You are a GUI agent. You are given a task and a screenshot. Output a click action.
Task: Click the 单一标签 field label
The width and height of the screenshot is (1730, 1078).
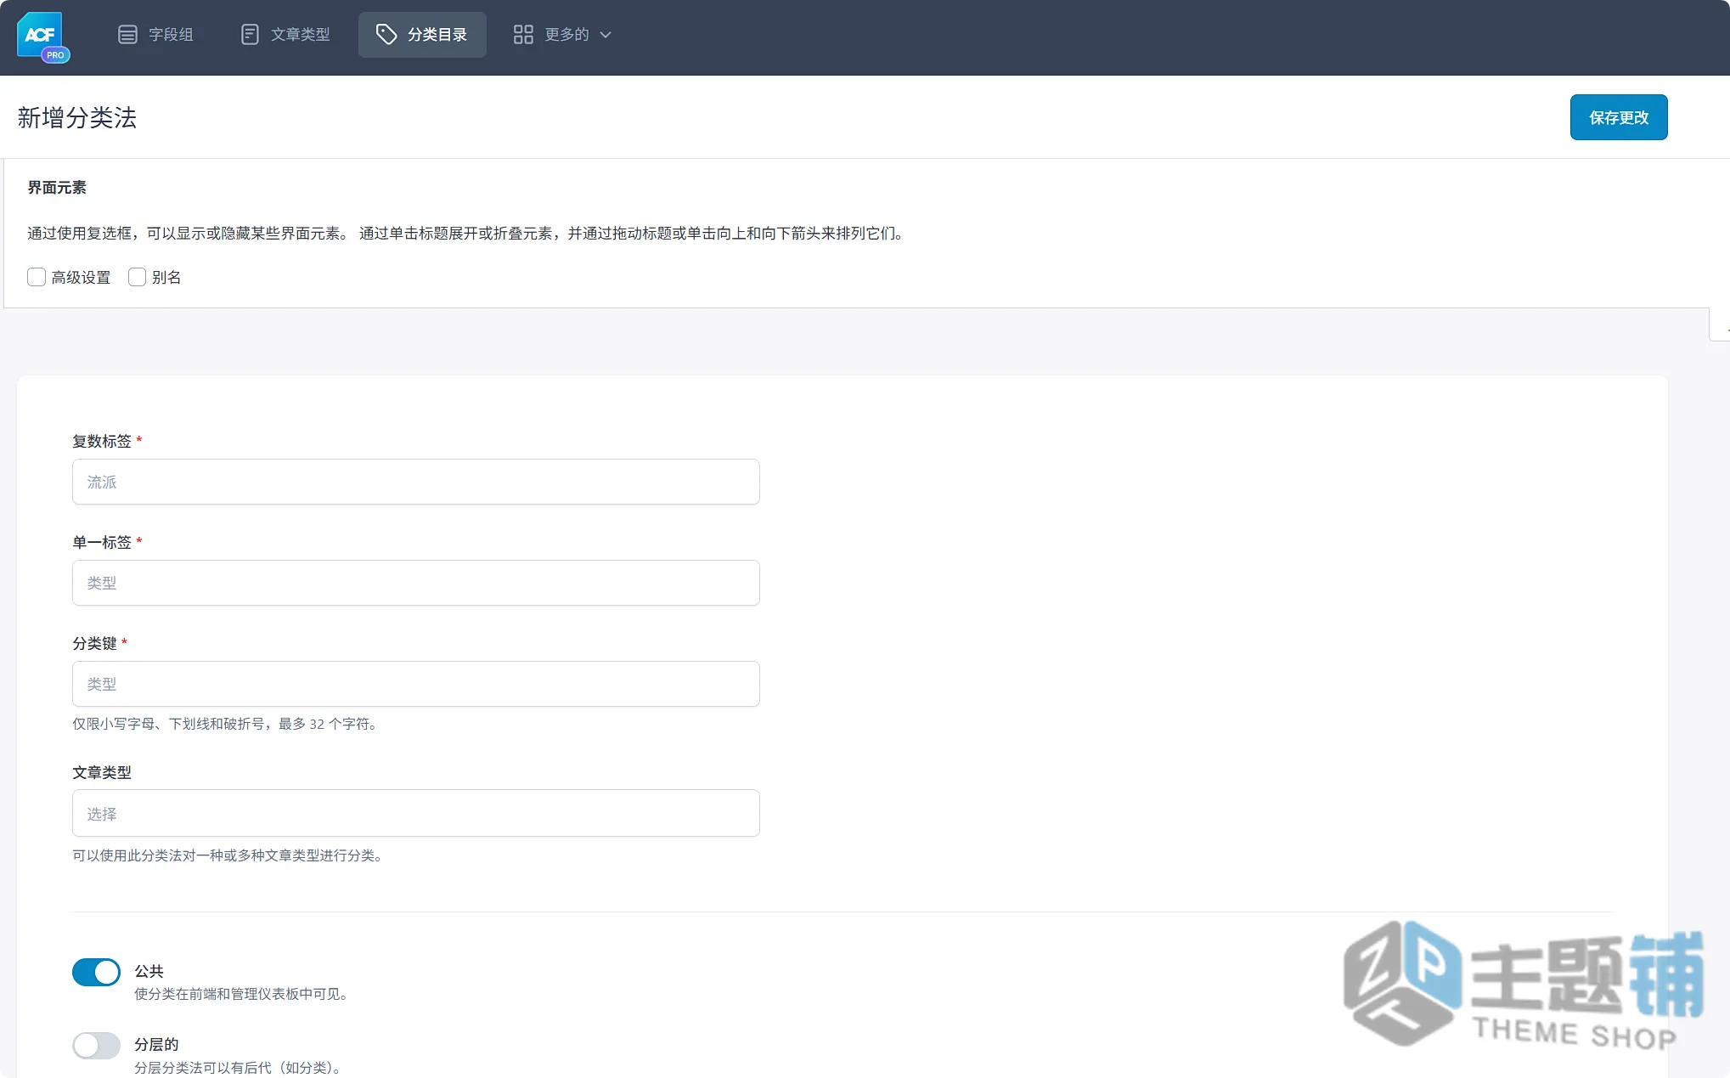tap(102, 542)
